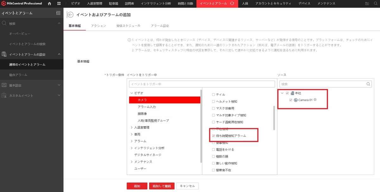Collapse the 本社 source tree arrow
This screenshot has width=380, height=192.
(282, 93)
